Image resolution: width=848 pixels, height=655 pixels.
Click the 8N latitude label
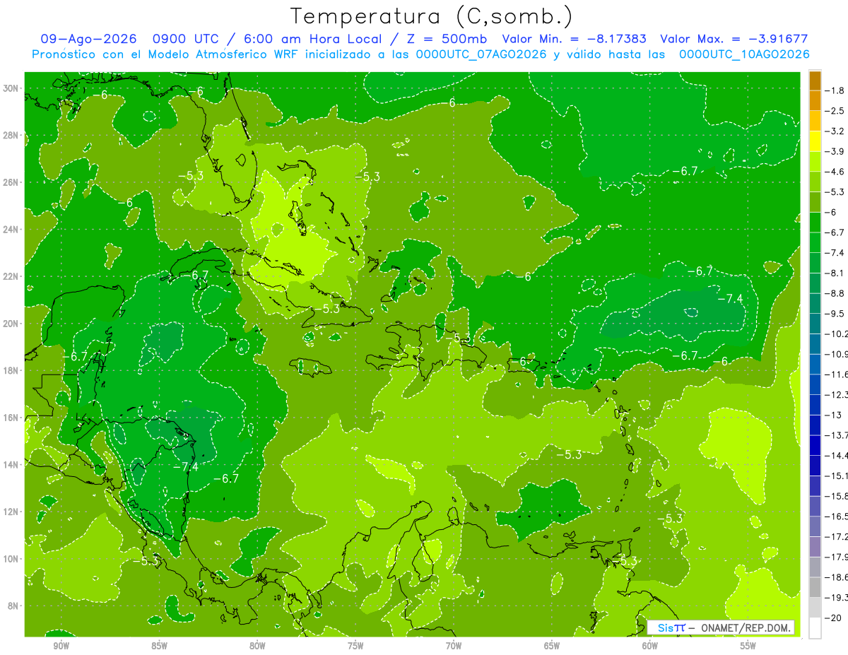click(x=13, y=606)
